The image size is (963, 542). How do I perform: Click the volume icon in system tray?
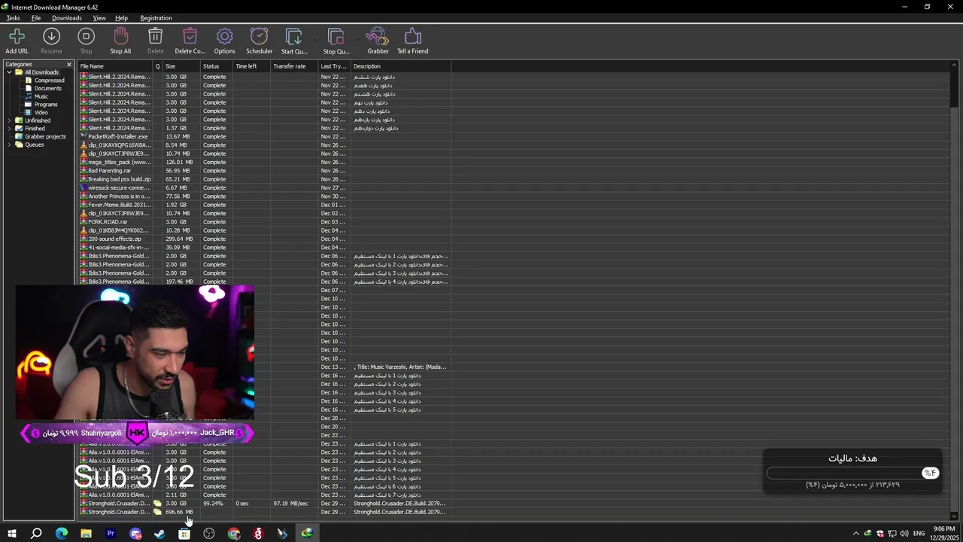[904, 534]
